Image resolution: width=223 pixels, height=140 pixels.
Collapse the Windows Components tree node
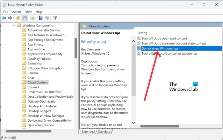click(x=14, y=26)
